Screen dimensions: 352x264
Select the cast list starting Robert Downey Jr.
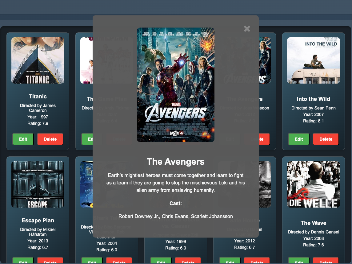(x=176, y=216)
